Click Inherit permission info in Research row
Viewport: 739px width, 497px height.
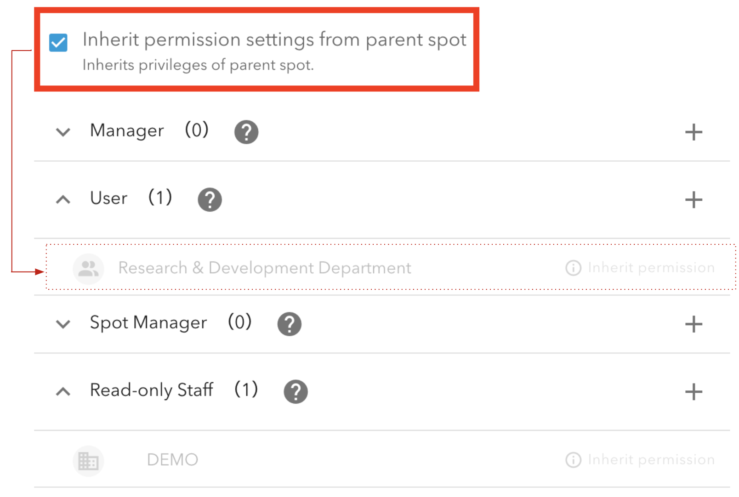click(640, 268)
